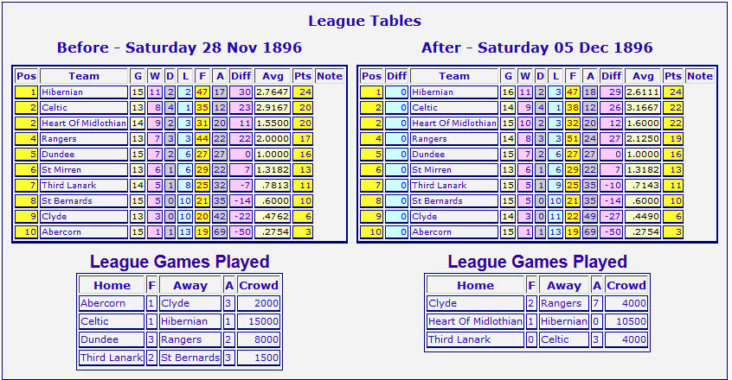Viewport: 732px width, 380px height.
Task: Click the Diff position-change header in After table
Action: pos(396,76)
